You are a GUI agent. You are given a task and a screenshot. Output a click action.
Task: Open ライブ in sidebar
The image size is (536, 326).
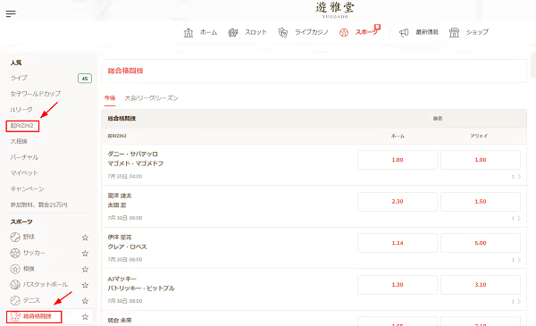[19, 78]
